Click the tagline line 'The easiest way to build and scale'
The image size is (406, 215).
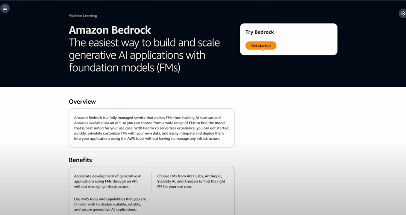pyautogui.click(x=144, y=43)
